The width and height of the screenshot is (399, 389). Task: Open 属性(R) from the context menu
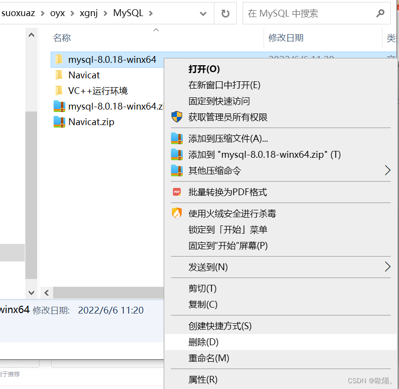[x=281, y=380]
